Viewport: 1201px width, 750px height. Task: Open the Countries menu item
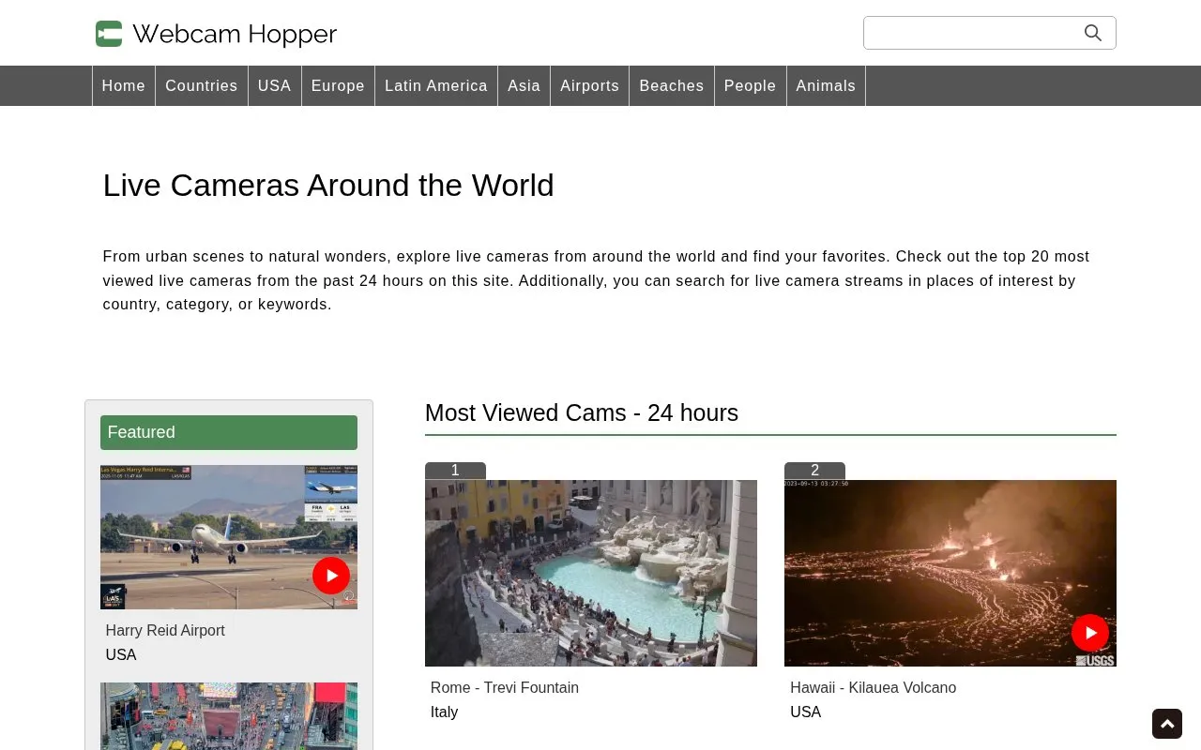point(202,85)
